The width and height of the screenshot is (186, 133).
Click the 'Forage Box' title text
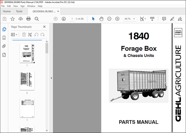click(139, 49)
